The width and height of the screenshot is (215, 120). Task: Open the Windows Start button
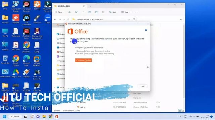pyautogui.click(x=5, y=117)
